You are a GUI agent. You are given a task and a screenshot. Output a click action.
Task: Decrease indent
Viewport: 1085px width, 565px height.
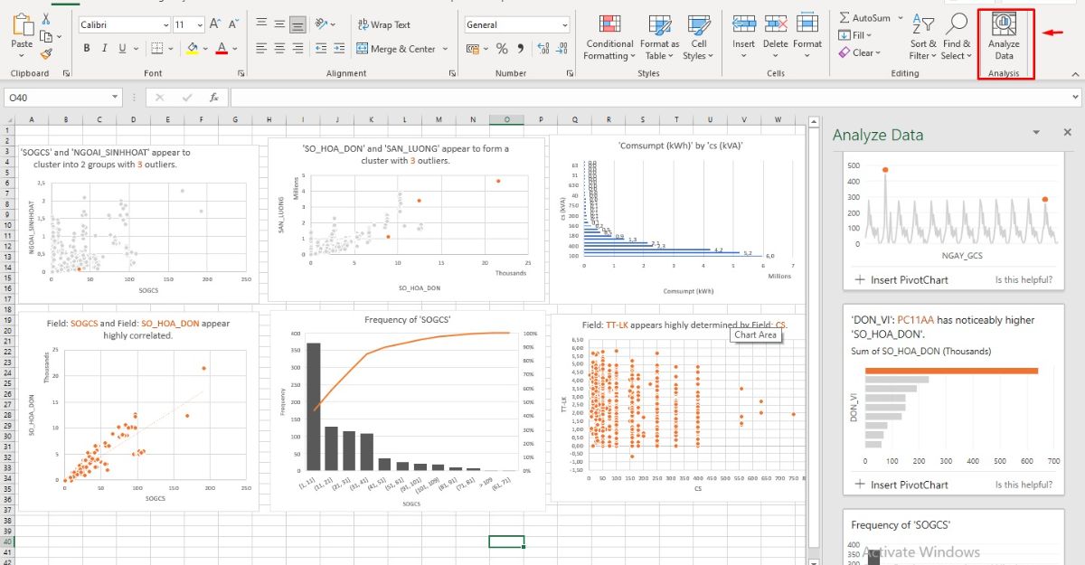[320, 49]
